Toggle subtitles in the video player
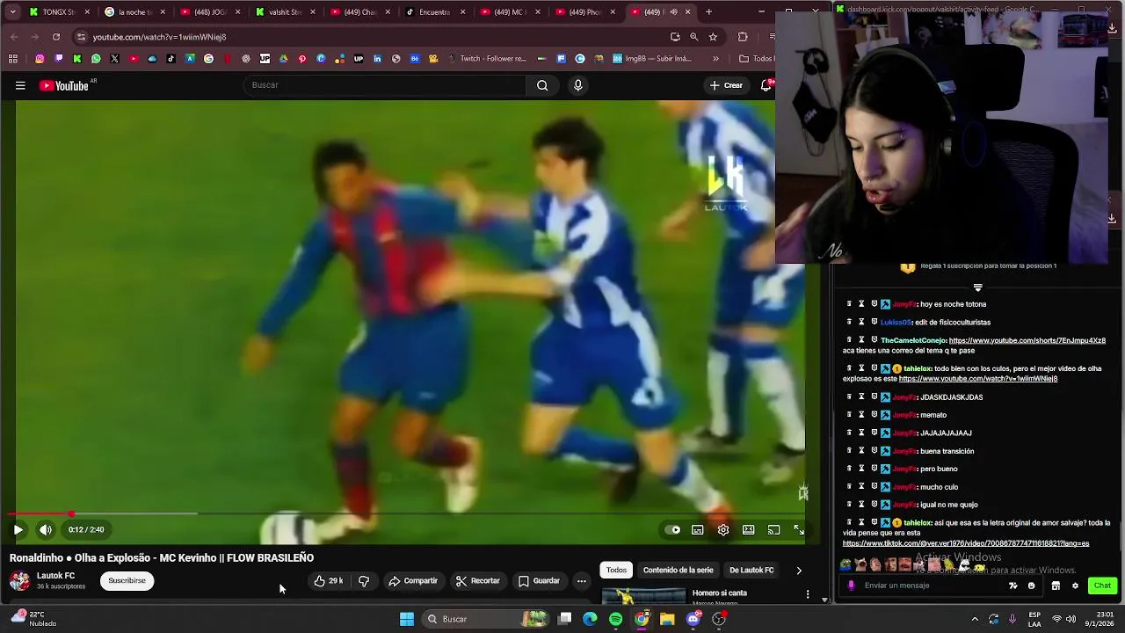 point(697,529)
